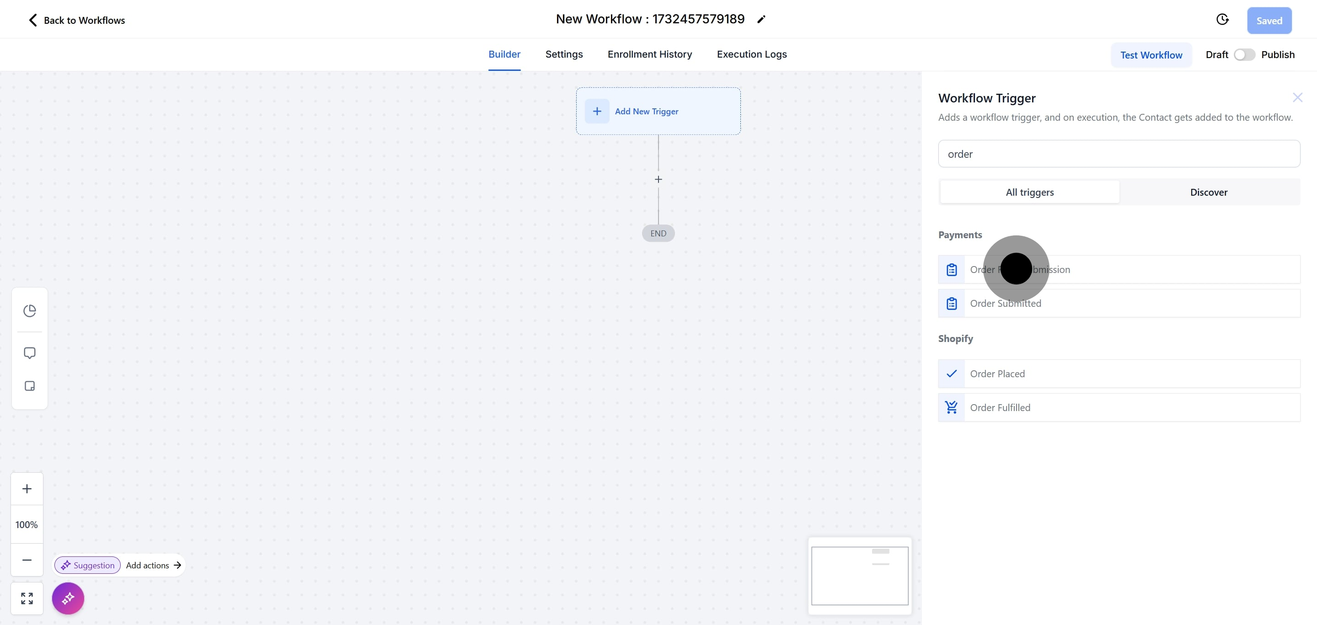Open the Execution Logs tab
The height and width of the screenshot is (625, 1317).
coord(751,54)
